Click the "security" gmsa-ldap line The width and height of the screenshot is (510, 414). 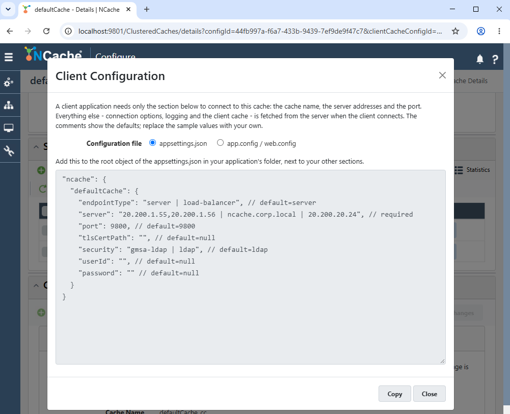173,250
